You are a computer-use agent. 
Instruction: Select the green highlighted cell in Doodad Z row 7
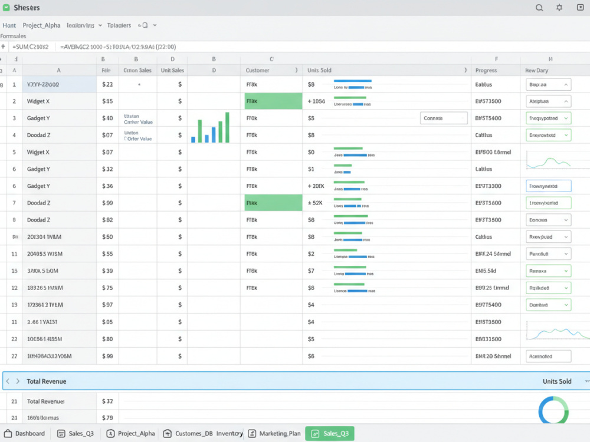pyautogui.click(x=273, y=203)
